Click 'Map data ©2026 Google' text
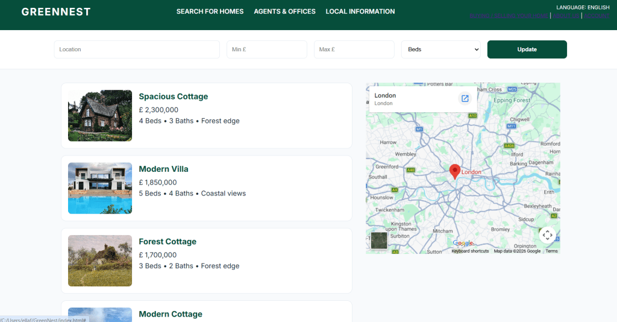 [517, 251]
